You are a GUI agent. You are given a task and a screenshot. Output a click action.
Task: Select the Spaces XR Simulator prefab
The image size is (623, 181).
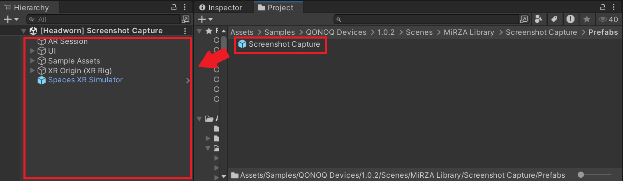point(85,80)
